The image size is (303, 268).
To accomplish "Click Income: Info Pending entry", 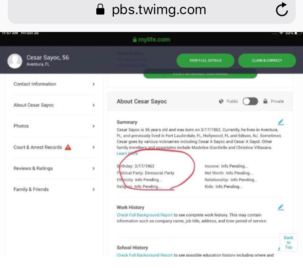I will coord(226,166).
